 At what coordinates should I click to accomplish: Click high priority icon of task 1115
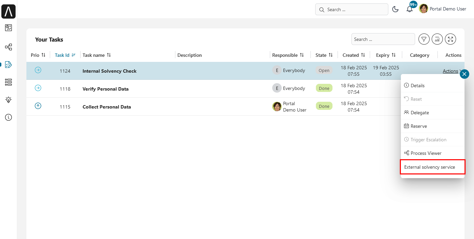point(38,106)
